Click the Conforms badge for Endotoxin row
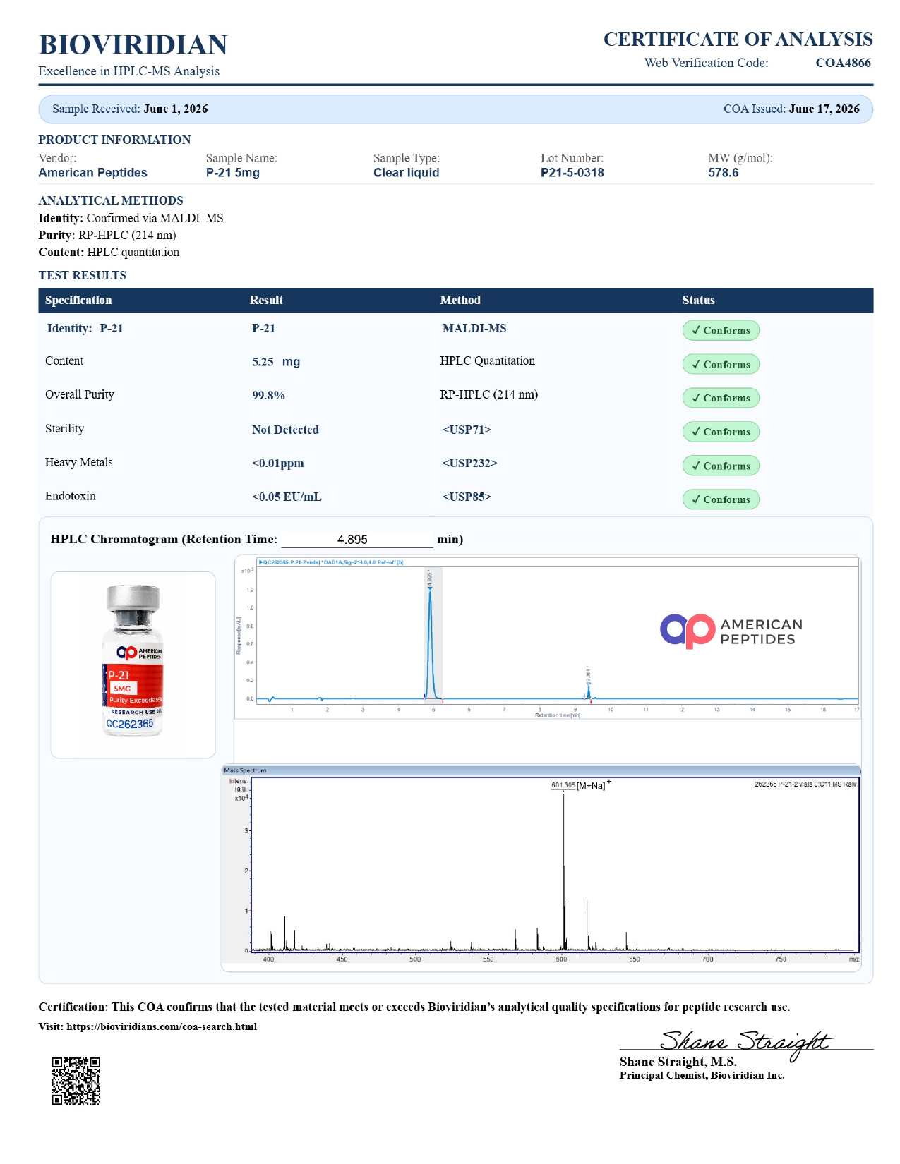This screenshot has width=900, height=1164. tap(721, 499)
